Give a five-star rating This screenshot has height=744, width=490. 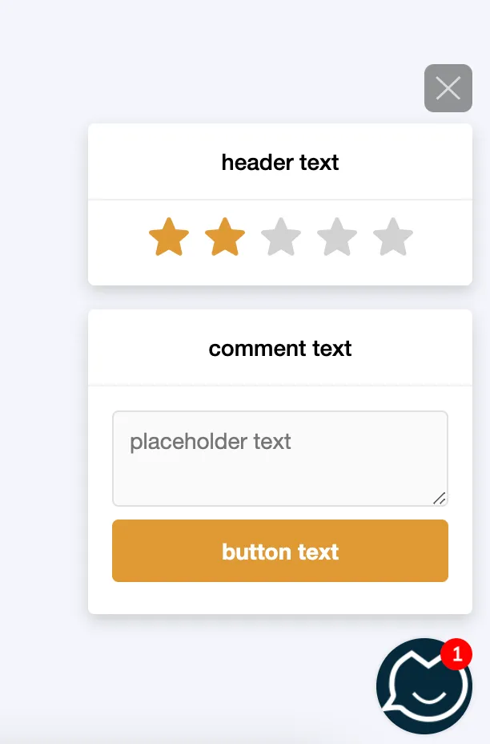tap(393, 238)
